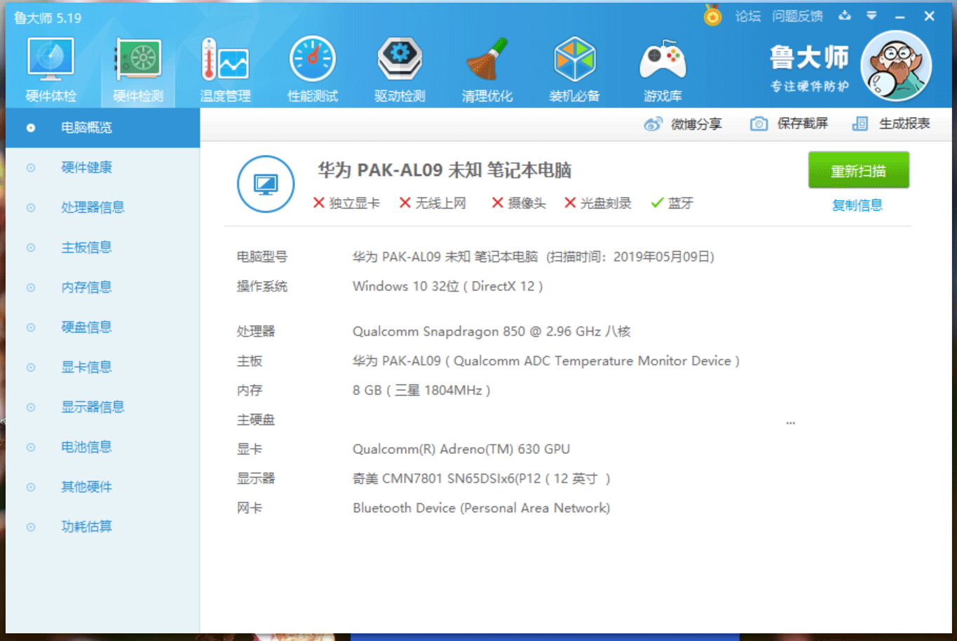Image resolution: width=957 pixels, height=641 pixels.
Task: Open 显示器信息 sidebar item
Action: 102,407
